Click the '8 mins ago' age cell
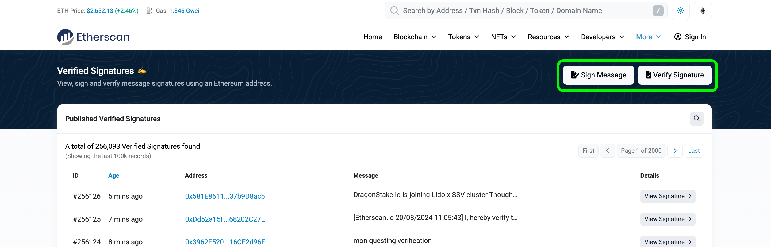This screenshot has width=771, height=247. pos(125,242)
